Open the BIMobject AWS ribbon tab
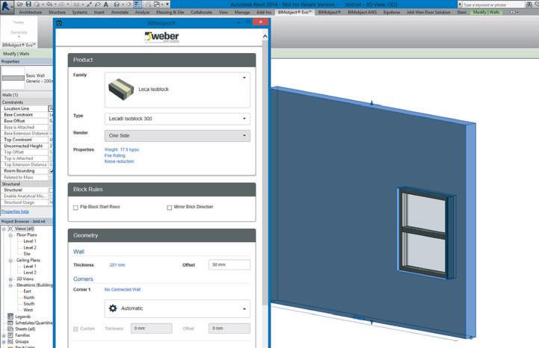539x348 pixels. point(363,12)
